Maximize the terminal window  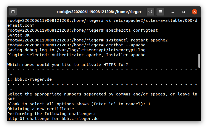184,12
